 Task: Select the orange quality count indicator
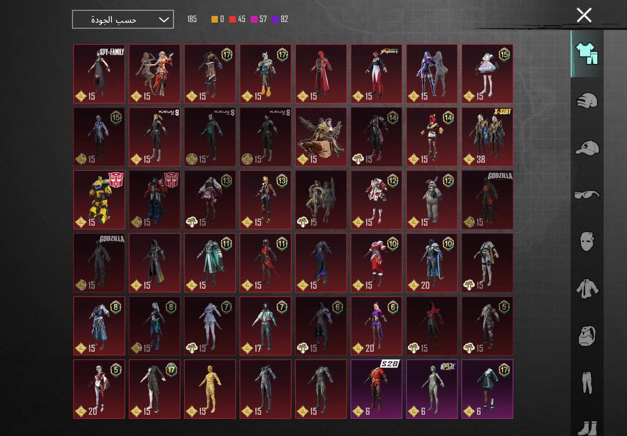click(214, 19)
